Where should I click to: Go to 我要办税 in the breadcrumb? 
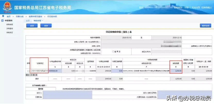pos(20,16)
